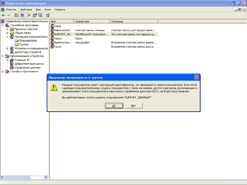Click the Гость user icon
The height and width of the screenshot is (185, 247).
pyautogui.click(x=52, y=46)
